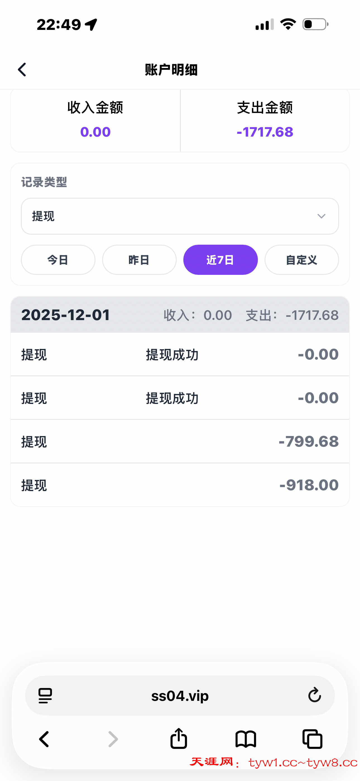360x781 pixels.
Task: Tap the ss04.vip address bar
Action: 180,696
